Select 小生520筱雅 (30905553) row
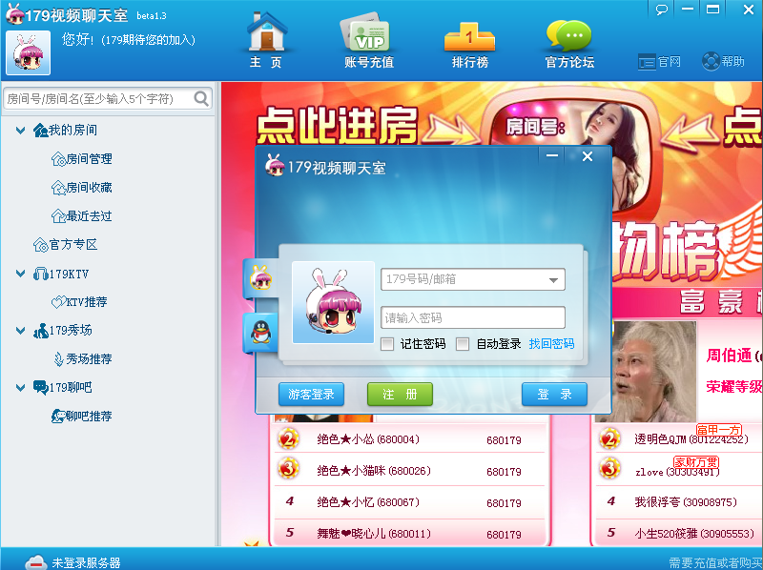Screen dimensions: 763x570 [x=679, y=533]
